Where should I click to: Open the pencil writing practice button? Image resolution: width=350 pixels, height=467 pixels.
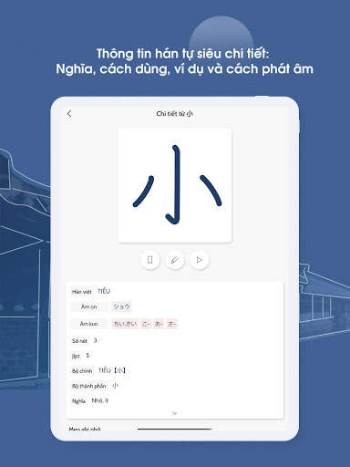[174, 260]
